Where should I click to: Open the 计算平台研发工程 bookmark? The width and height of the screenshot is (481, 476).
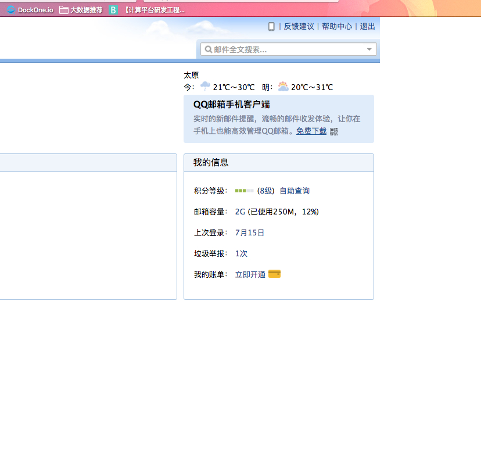click(x=155, y=10)
